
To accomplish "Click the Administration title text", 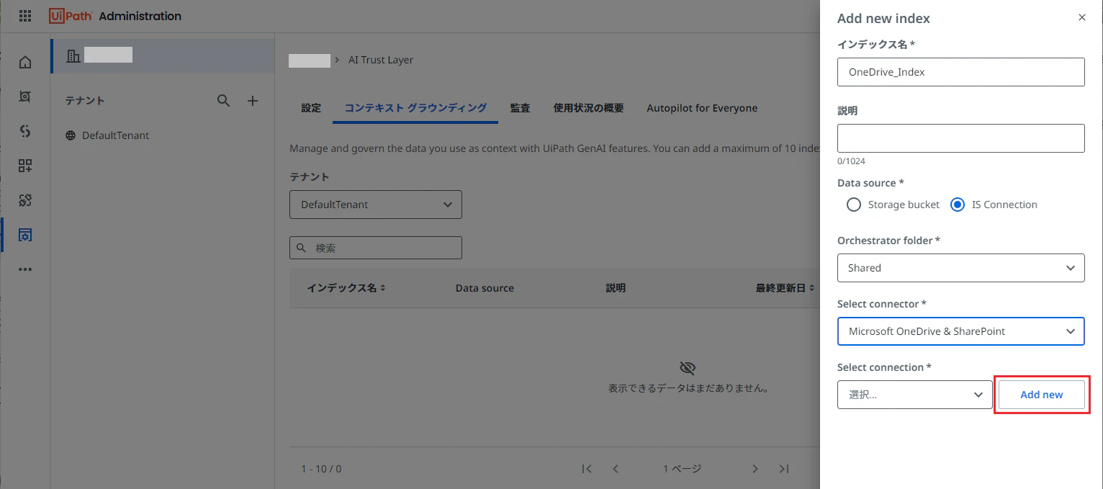I will (x=140, y=16).
